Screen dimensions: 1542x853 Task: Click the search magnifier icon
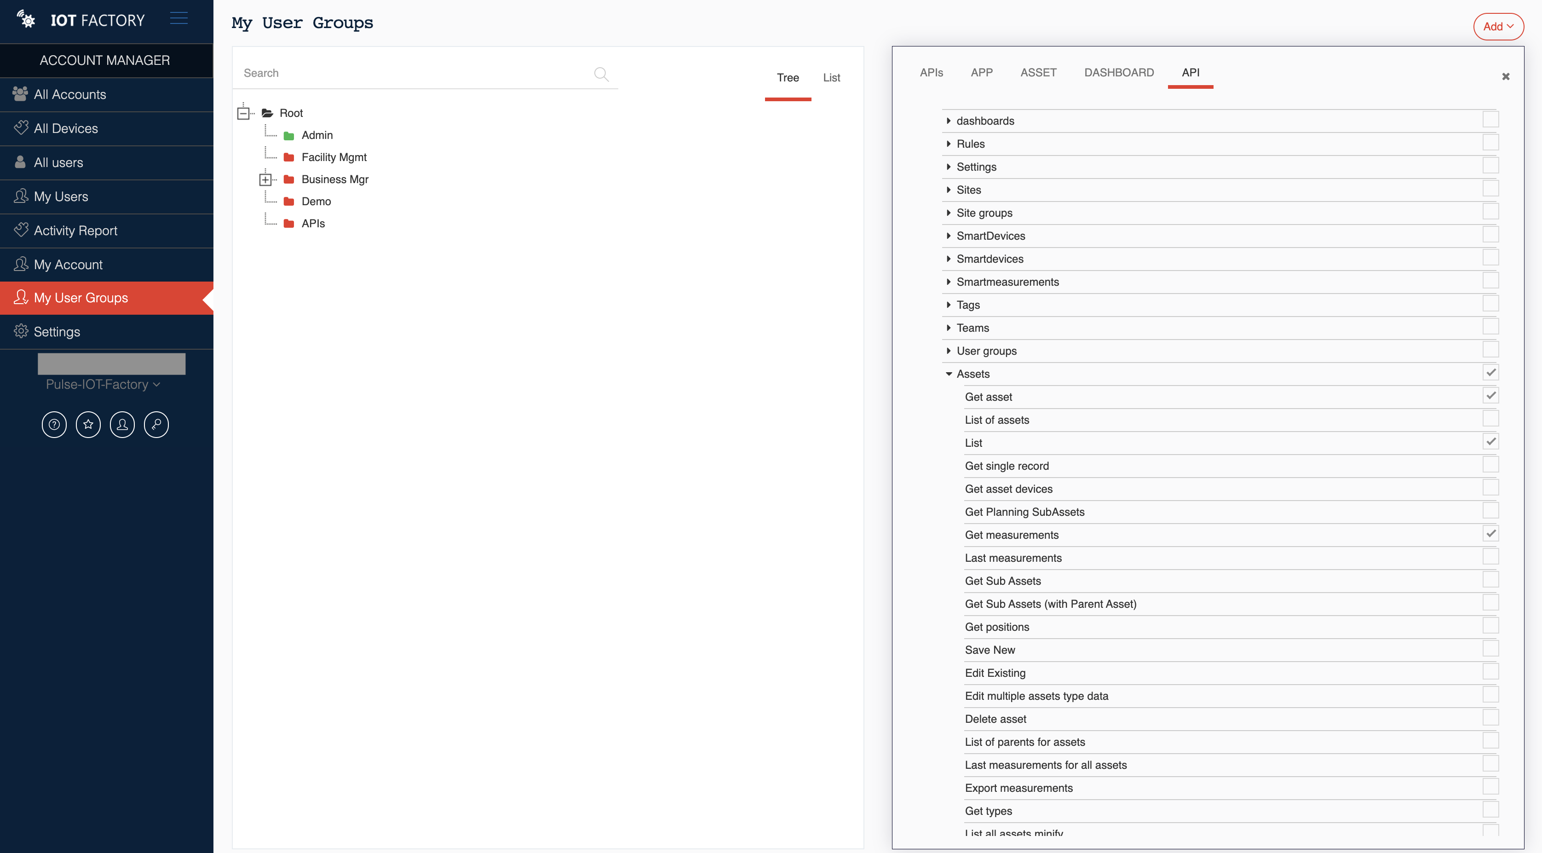(601, 74)
